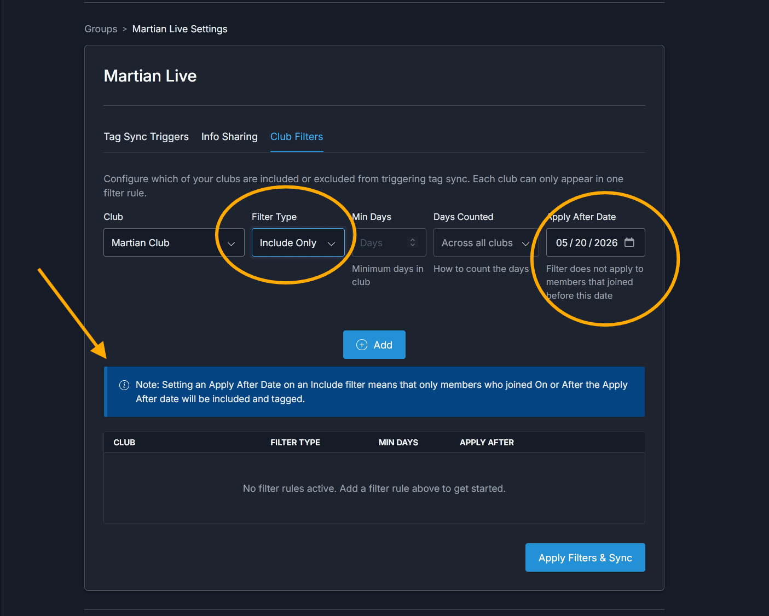The image size is (769, 616).
Task: Click the CLUB column header
Action: pyautogui.click(x=124, y=443)
